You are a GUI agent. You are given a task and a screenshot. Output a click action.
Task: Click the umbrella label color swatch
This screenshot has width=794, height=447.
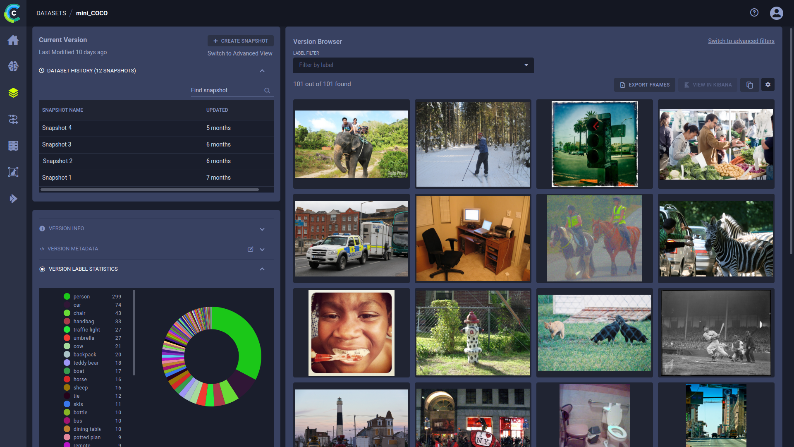point(67,338)
